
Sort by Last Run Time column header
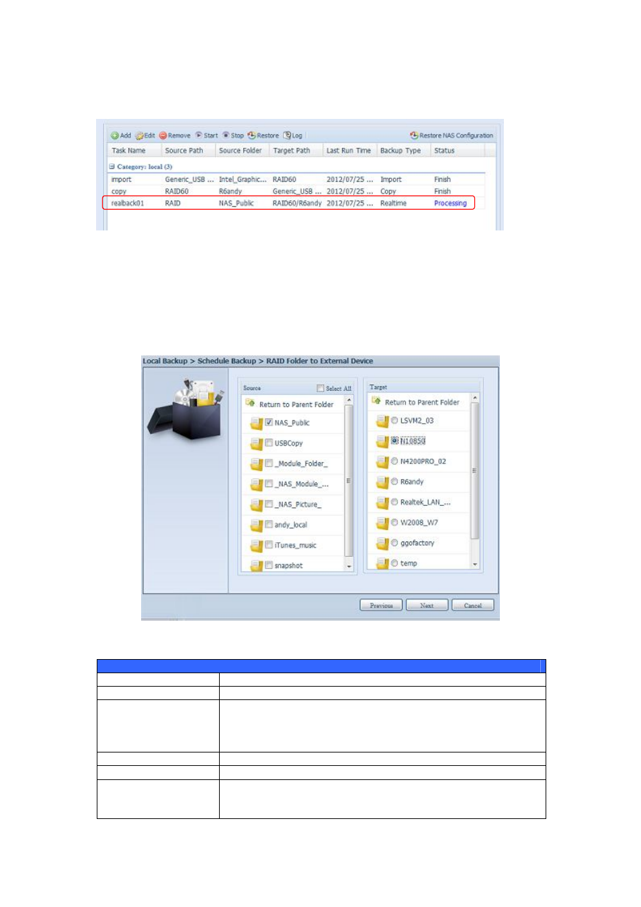point(349,150)
